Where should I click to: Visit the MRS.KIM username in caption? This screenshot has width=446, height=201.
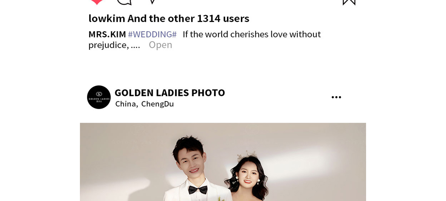pos(107,34)
